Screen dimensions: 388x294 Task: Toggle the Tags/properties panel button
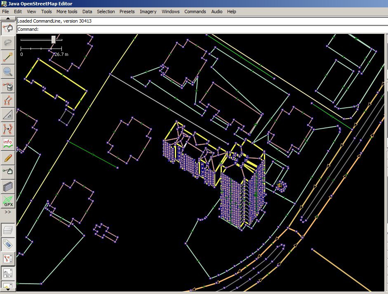[x=8, y=244]
